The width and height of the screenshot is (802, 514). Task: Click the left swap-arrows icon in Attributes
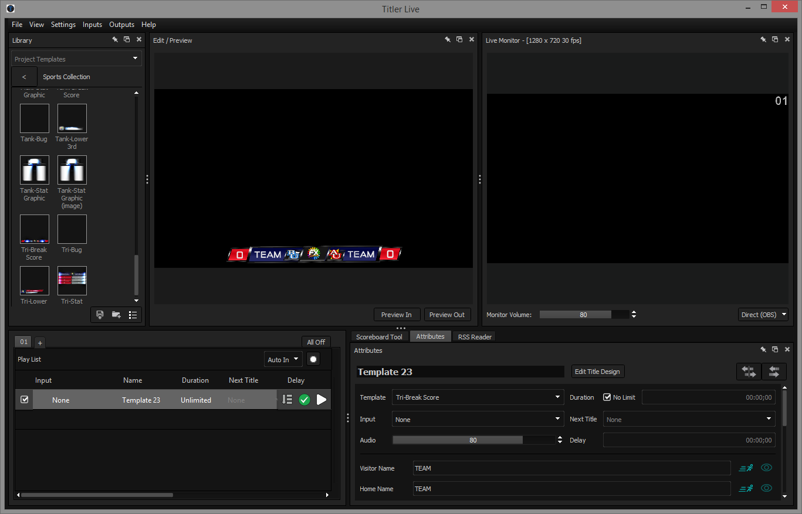[x=749, y=372]
